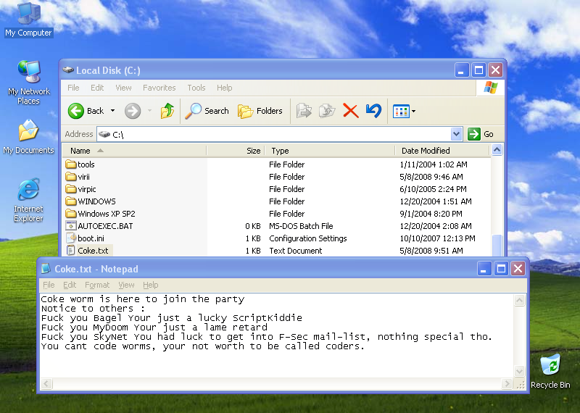Sort by the Type column header
580x413 pixels.
tap(330, 151)
